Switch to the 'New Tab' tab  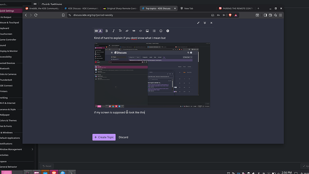[x=197, y=8]
